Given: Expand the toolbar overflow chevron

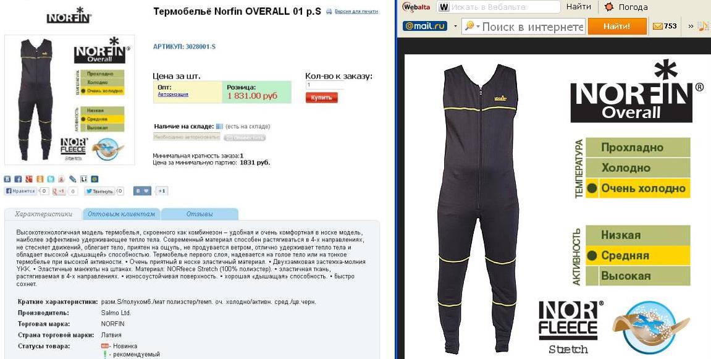Looking at the screenshot, I should point(691,27).
